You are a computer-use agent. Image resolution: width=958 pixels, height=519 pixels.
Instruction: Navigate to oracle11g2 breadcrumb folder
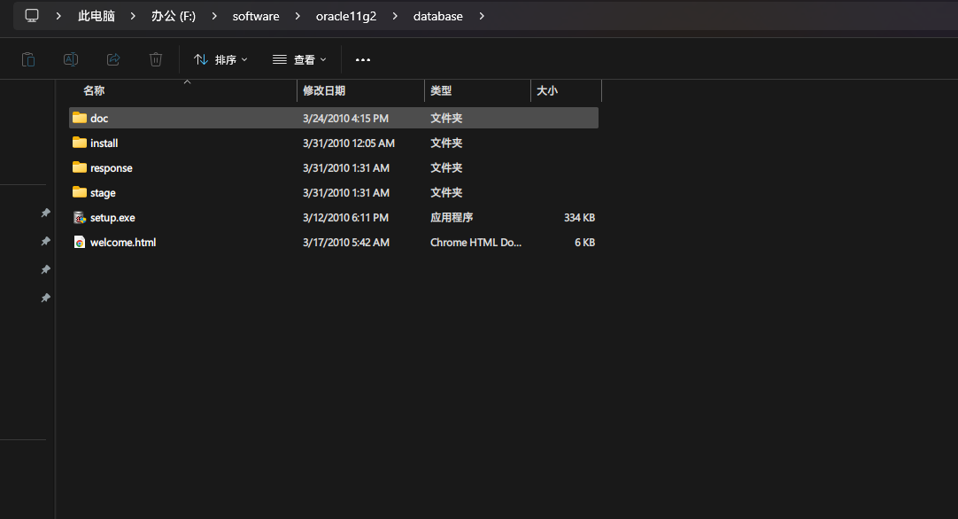tap(346, 16)
